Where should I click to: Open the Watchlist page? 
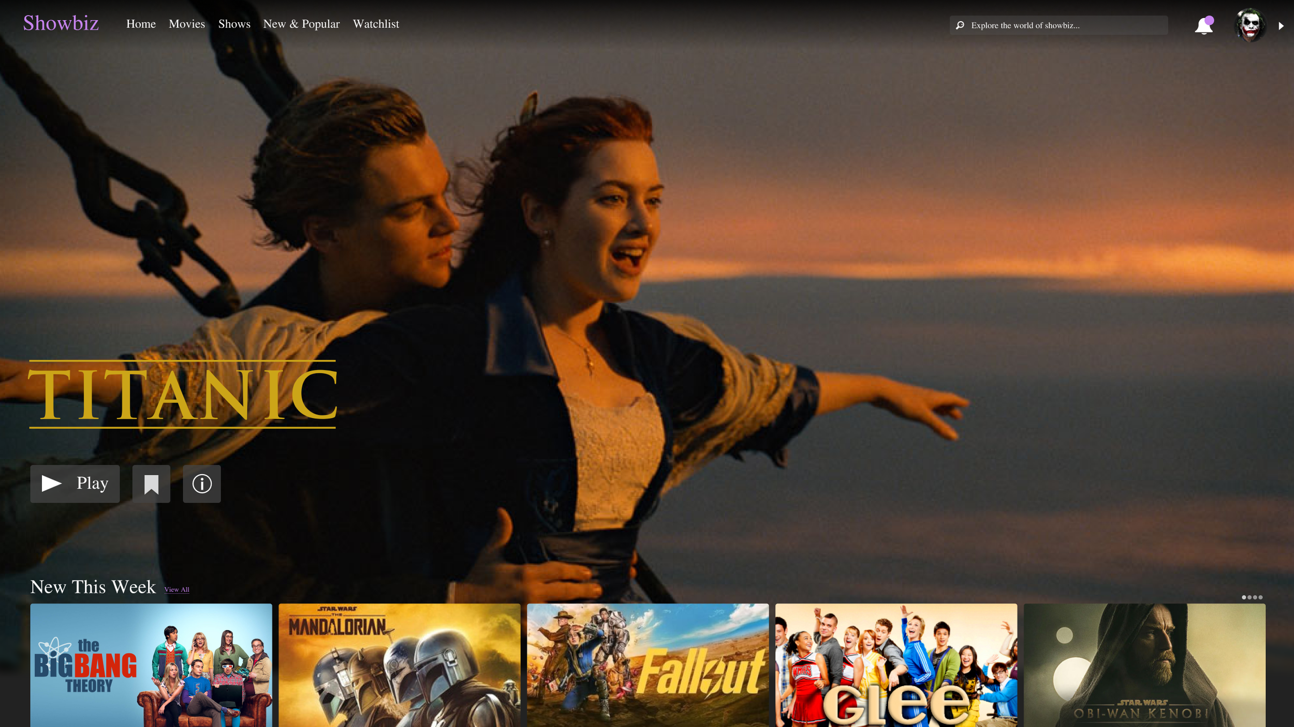[x=376, y=24]
